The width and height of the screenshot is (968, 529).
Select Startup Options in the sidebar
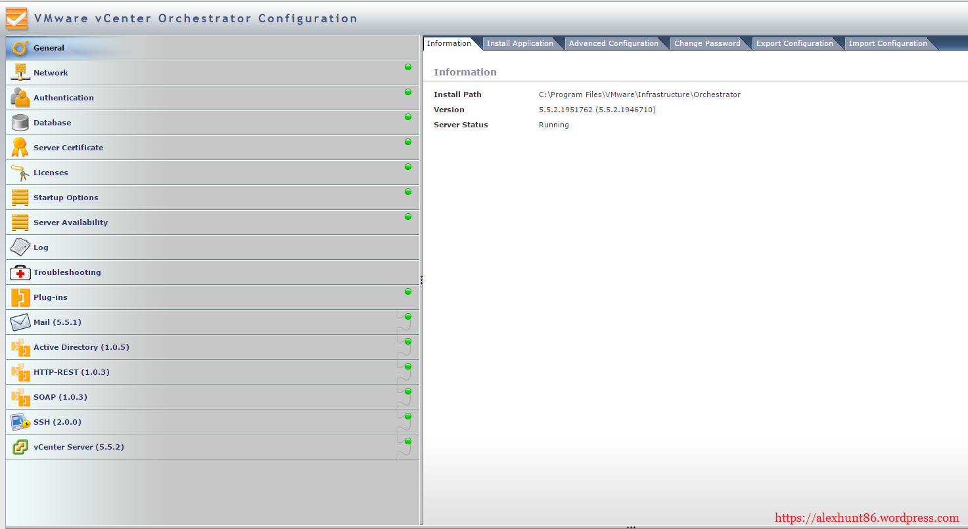212,198
